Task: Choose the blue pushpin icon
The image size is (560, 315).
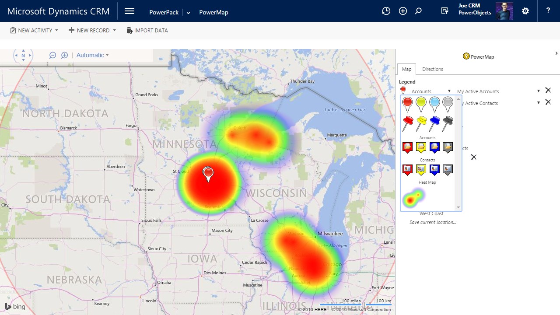Action: [434, 124]
